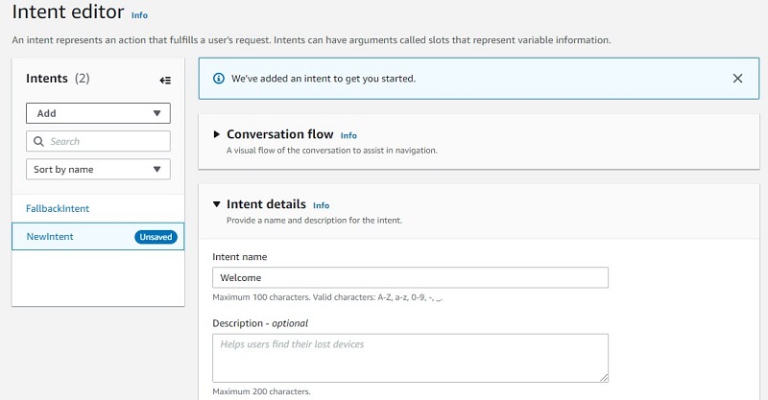This screenshot has height=400, width=768.
Task: Click the 'Intent editor' page title
Action: pos(68,12)
